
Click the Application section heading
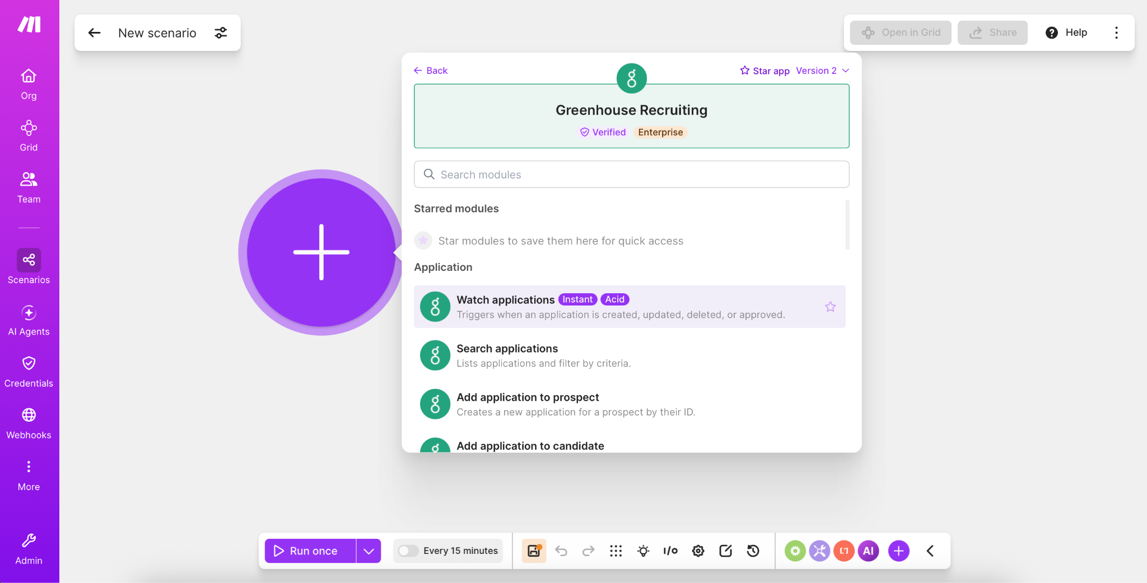(x=443, y=267)
